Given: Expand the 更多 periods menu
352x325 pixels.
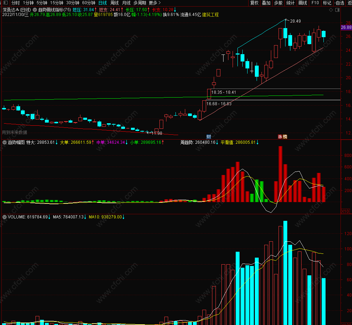Looking at the screenshot, I should tap(155, 3).
